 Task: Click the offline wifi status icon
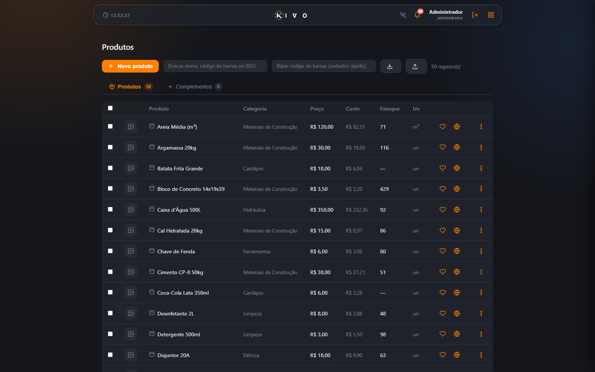point(403,15)
